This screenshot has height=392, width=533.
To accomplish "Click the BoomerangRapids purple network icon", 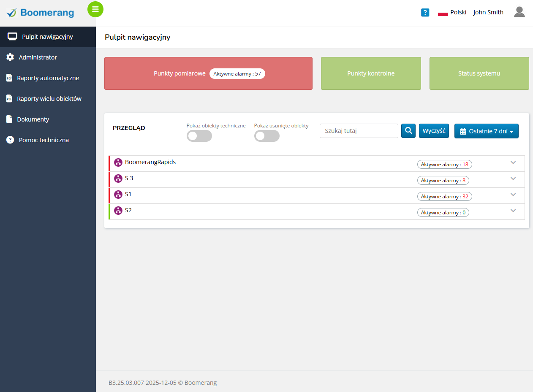I will click(118, 162).
